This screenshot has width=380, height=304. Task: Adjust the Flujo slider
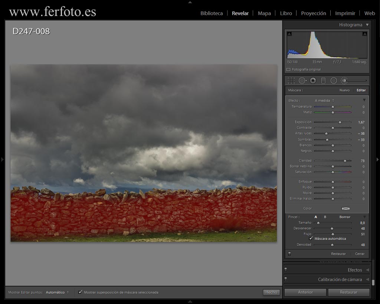click(x=333, y=234)
